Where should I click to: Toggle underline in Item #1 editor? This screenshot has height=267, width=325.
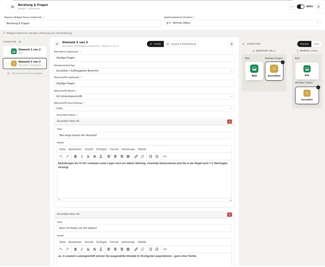coord(88,156)
